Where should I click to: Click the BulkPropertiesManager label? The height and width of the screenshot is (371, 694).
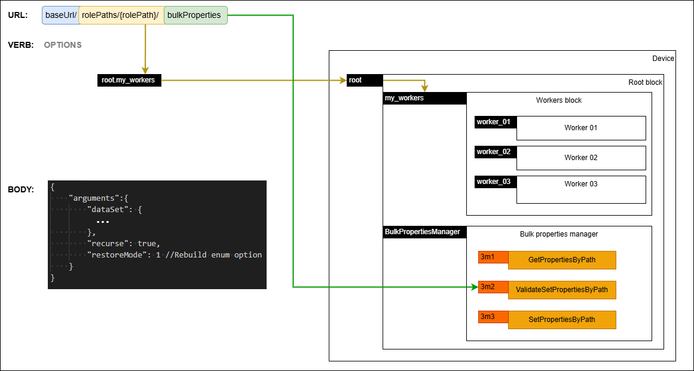(x=425, y=232)
